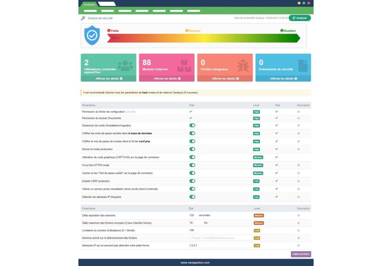392x266 pixels.
Task: Click the ENREGISTRER button
Action: coord(301,254)
